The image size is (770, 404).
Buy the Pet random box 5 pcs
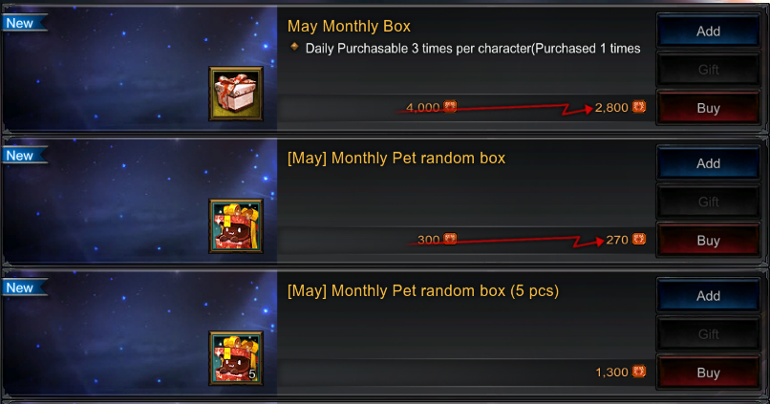[708, 372]
